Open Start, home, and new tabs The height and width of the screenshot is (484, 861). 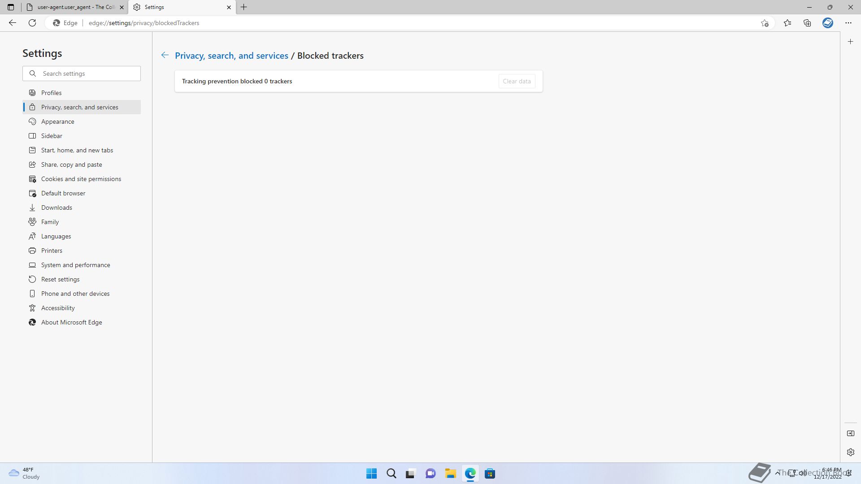82,150
